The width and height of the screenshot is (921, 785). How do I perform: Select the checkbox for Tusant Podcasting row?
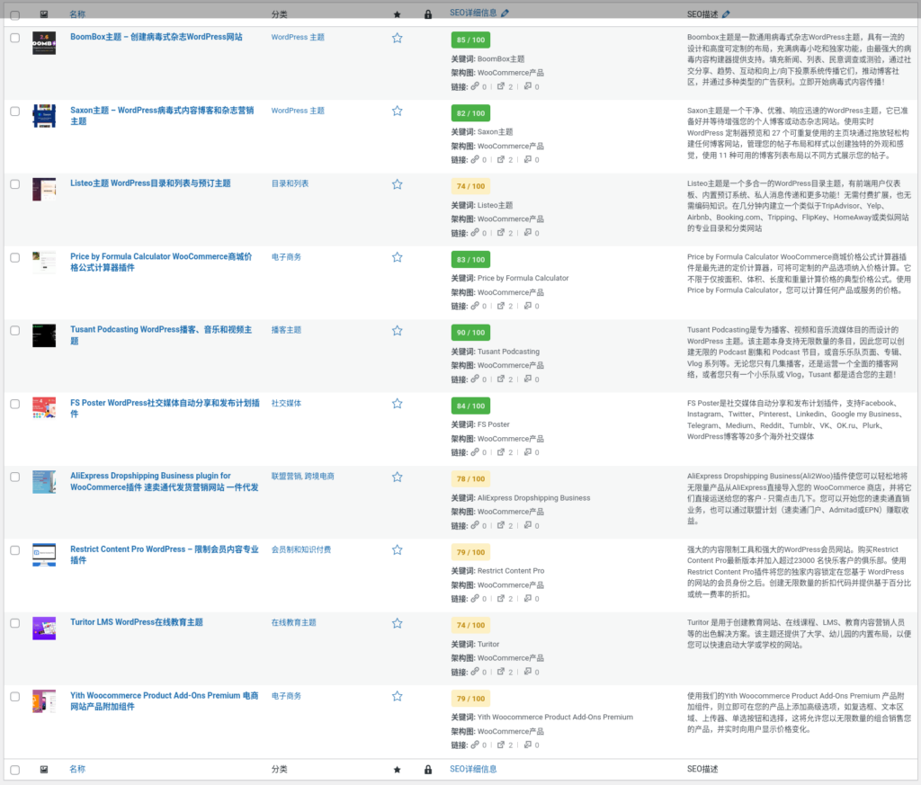point(14,330)
